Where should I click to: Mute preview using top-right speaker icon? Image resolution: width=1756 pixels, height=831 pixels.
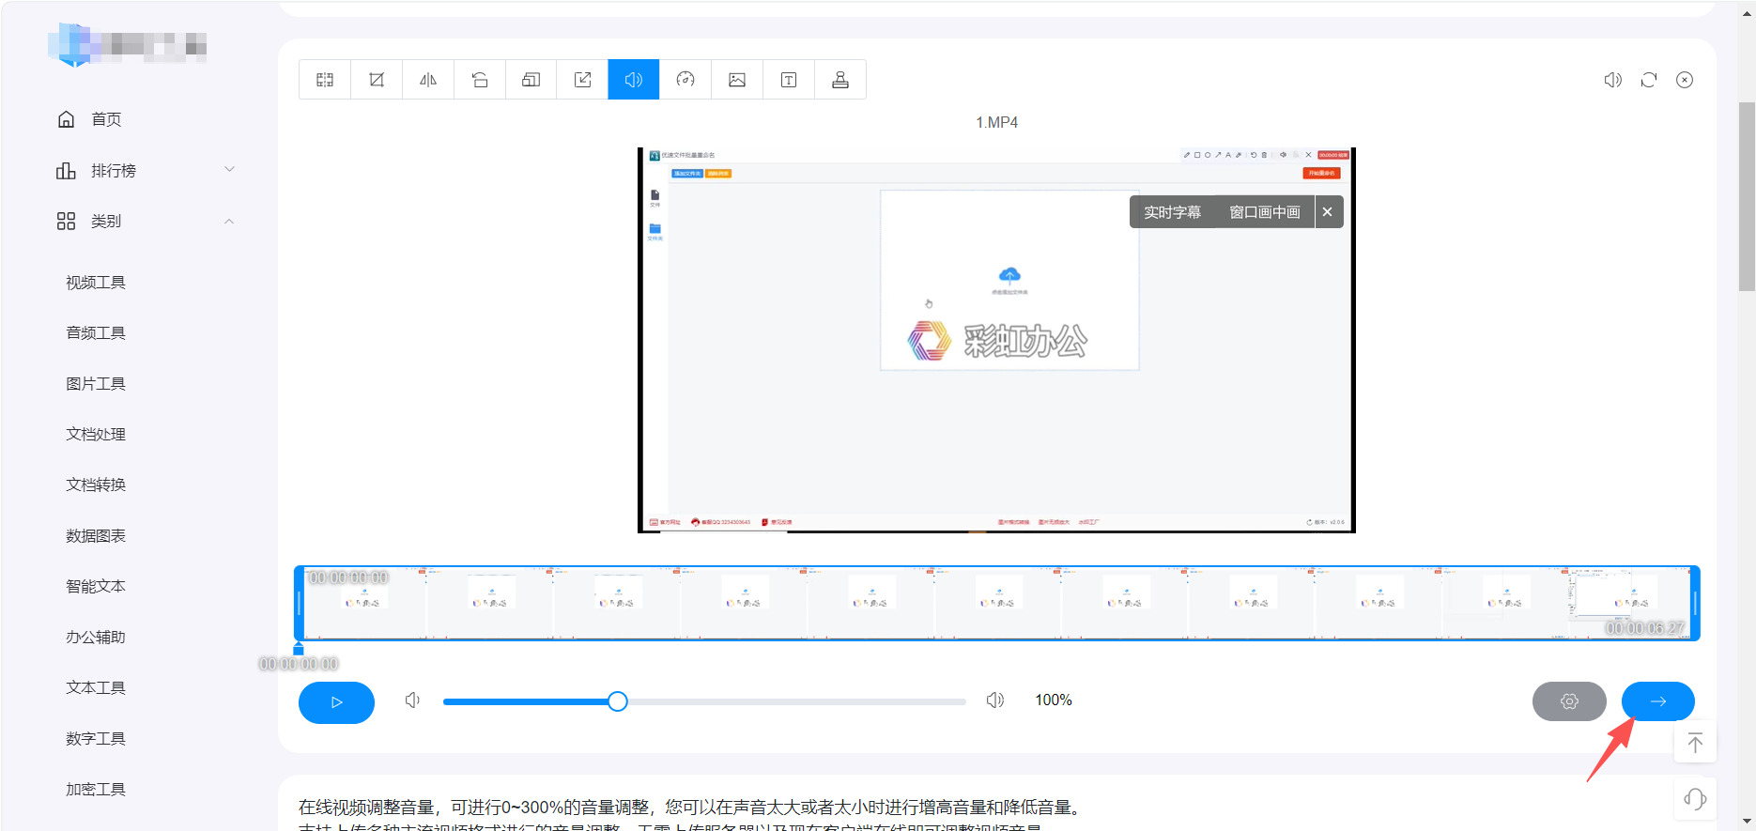1613,80
